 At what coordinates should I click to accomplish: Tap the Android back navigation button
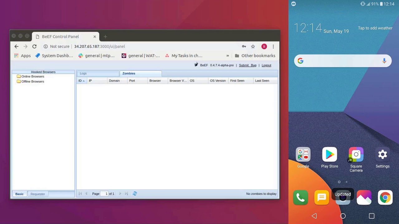pos(314,216)
